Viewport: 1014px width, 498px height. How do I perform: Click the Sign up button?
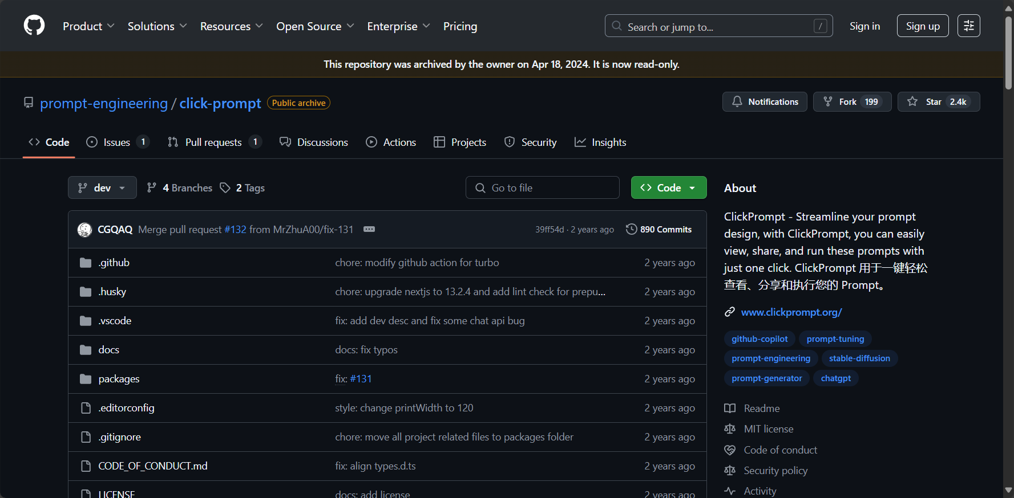pyautogui.click(x=923, y=26)
